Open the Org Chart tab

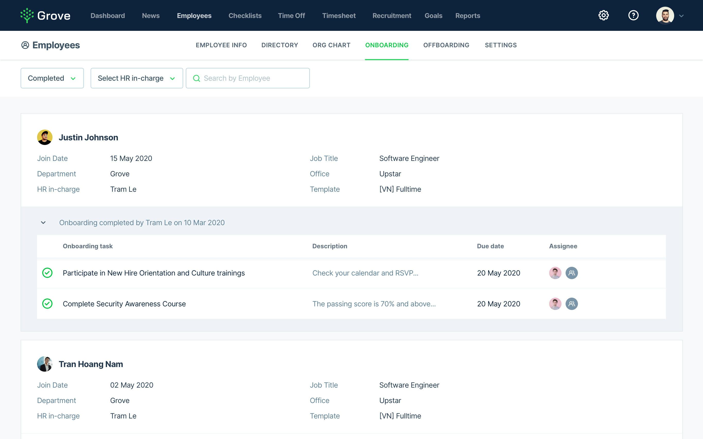click(x=331, y=45)
